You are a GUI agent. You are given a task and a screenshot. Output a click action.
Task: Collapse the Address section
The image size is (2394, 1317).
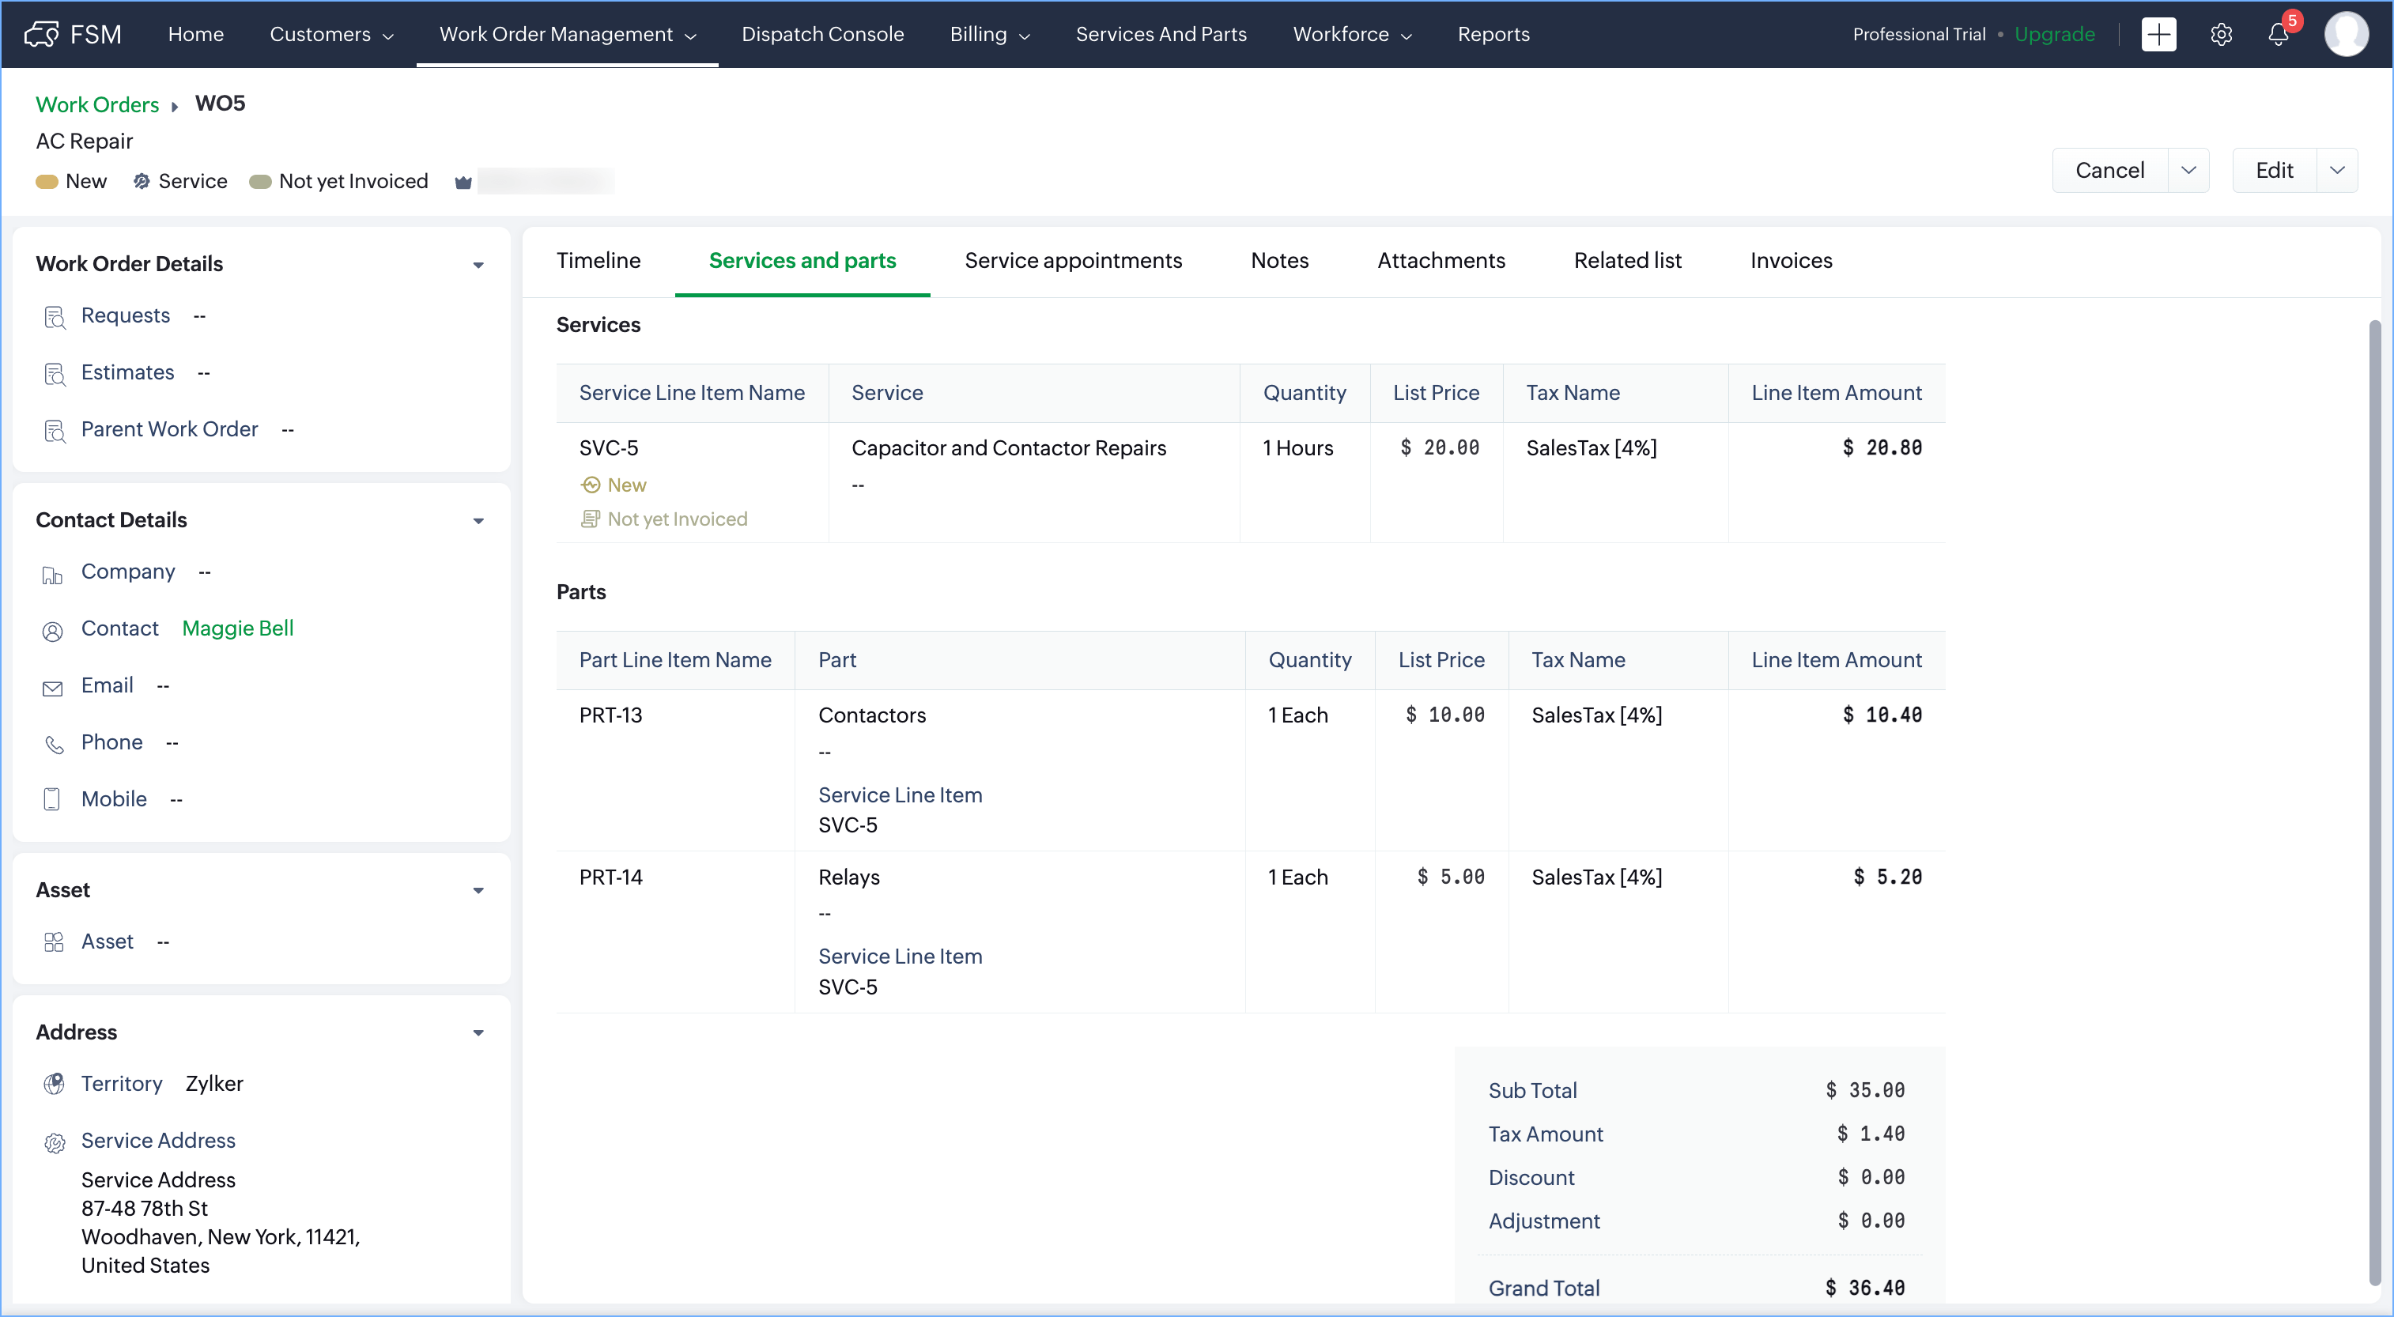coord(478,1032)
